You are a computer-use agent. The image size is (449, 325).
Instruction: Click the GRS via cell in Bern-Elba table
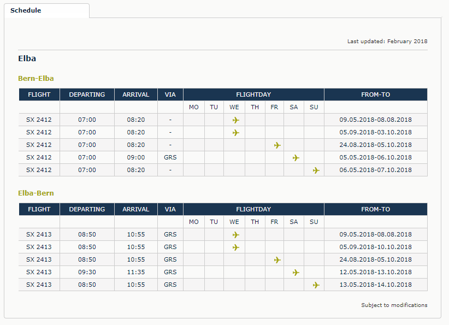point(170,157)
